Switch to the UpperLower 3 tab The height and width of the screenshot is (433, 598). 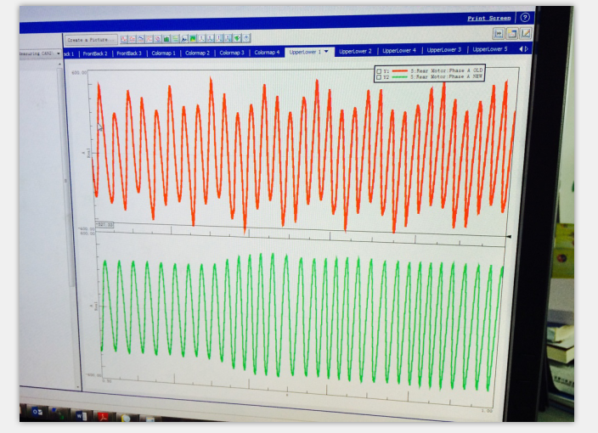click(x=444, y=50)
